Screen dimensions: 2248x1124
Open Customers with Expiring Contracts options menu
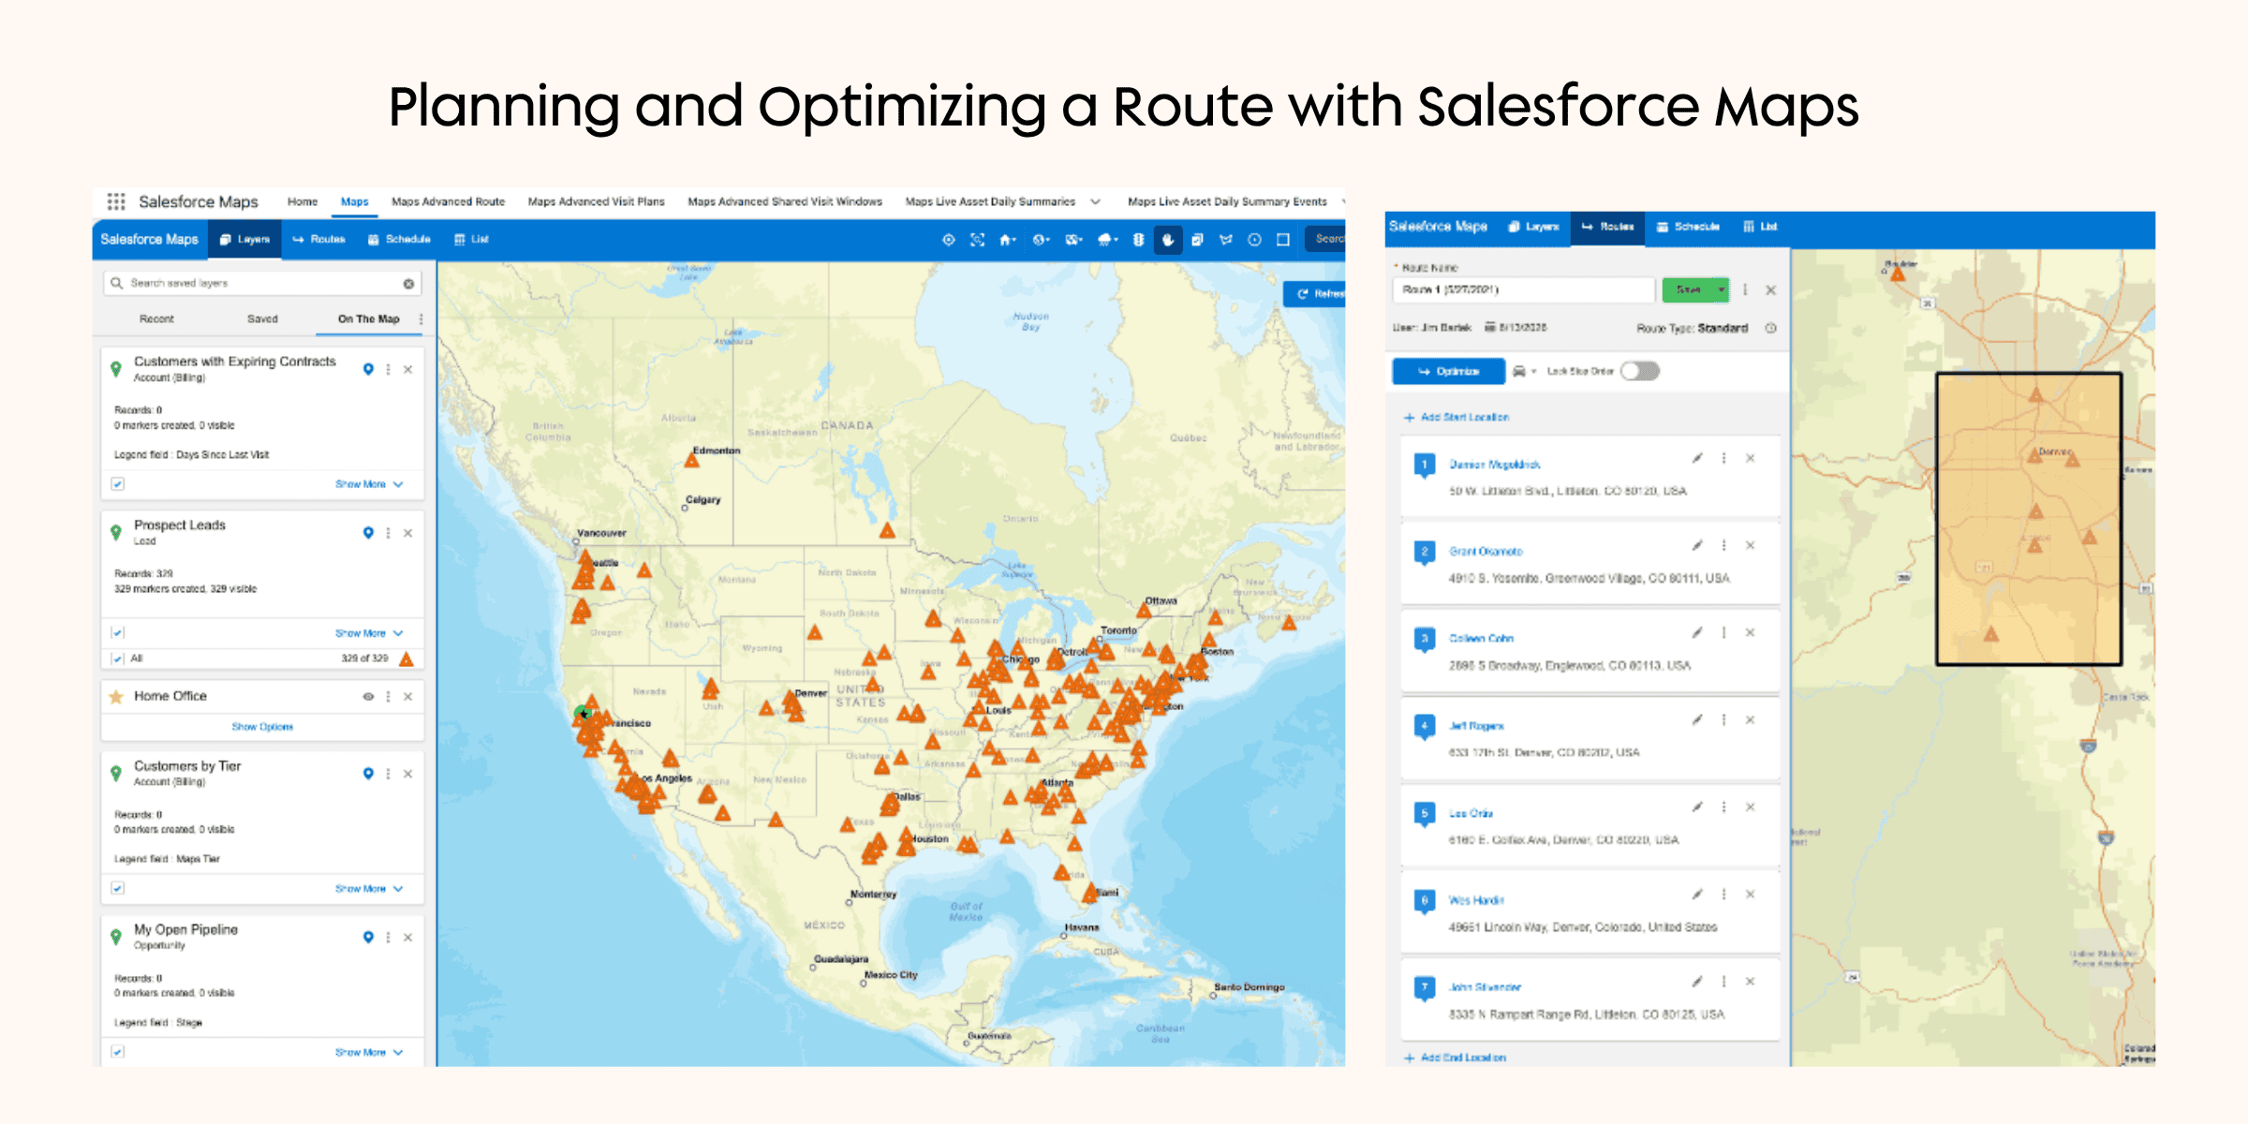(388, 369)
